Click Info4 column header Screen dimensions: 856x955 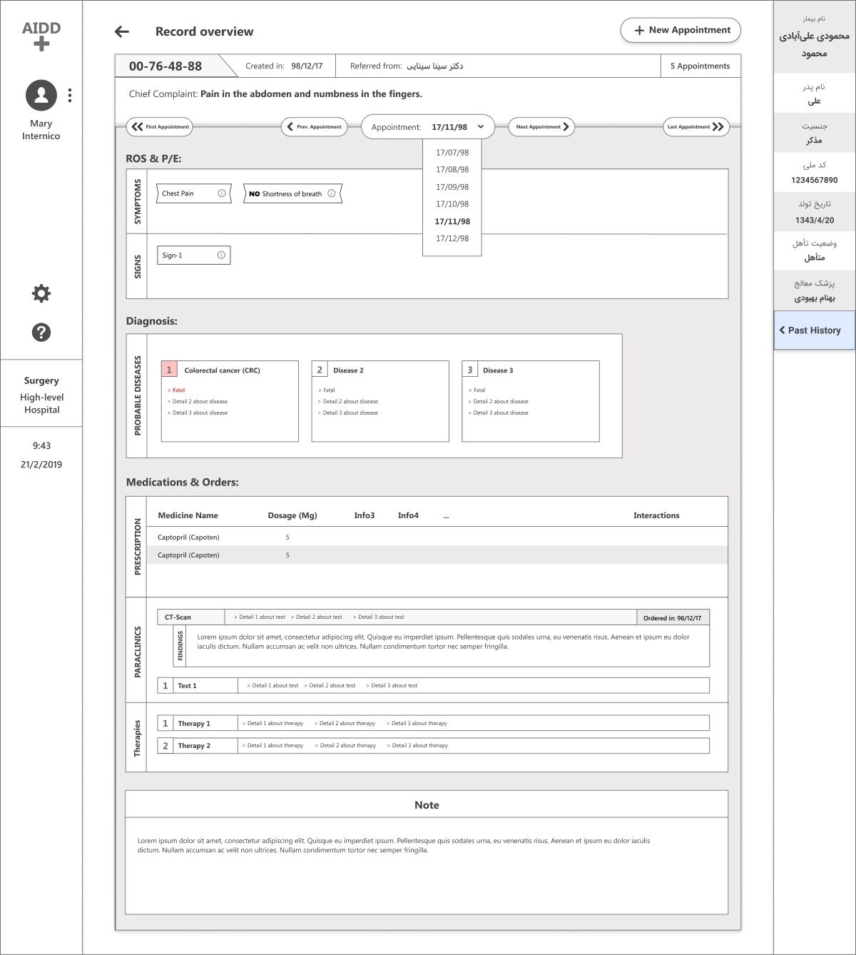tap(408, 515)
